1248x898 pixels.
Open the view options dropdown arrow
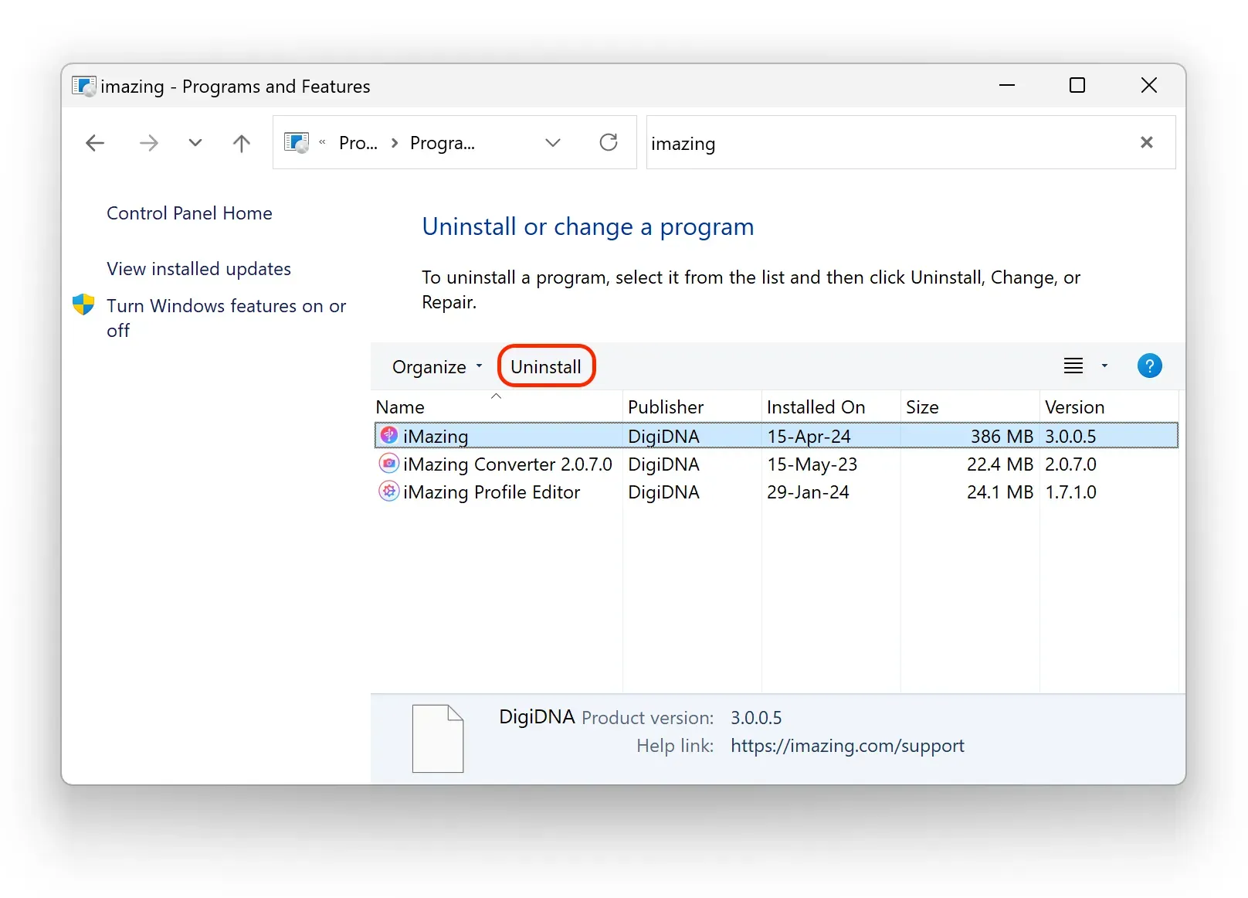point(1104,366)
